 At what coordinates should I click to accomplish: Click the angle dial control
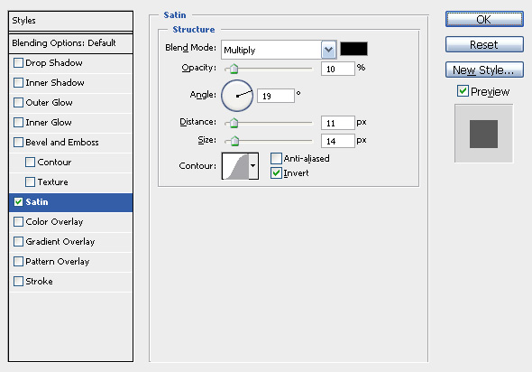tap(237, 96)
